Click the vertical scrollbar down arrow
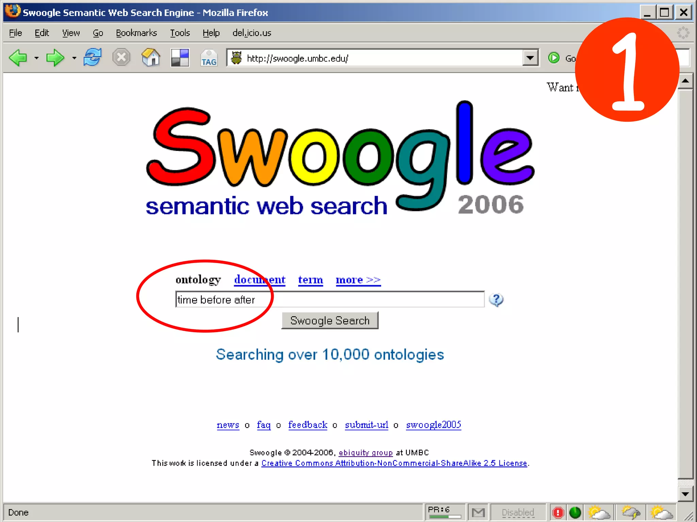Screen dimensions: 697x522 pos(685,494)
